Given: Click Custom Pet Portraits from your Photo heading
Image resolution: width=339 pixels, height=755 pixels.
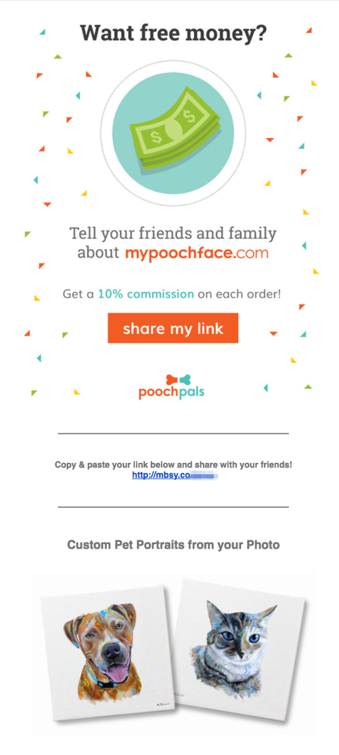Looking at the screenshot, I should point(173,545).
